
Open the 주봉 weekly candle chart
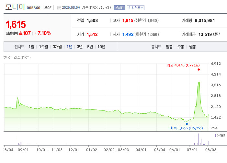[181, 47]
